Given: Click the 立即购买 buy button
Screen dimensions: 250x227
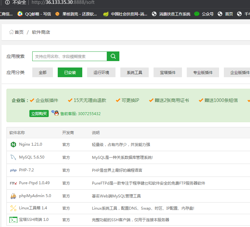Looking at the screenshot, I should [39, 113].
